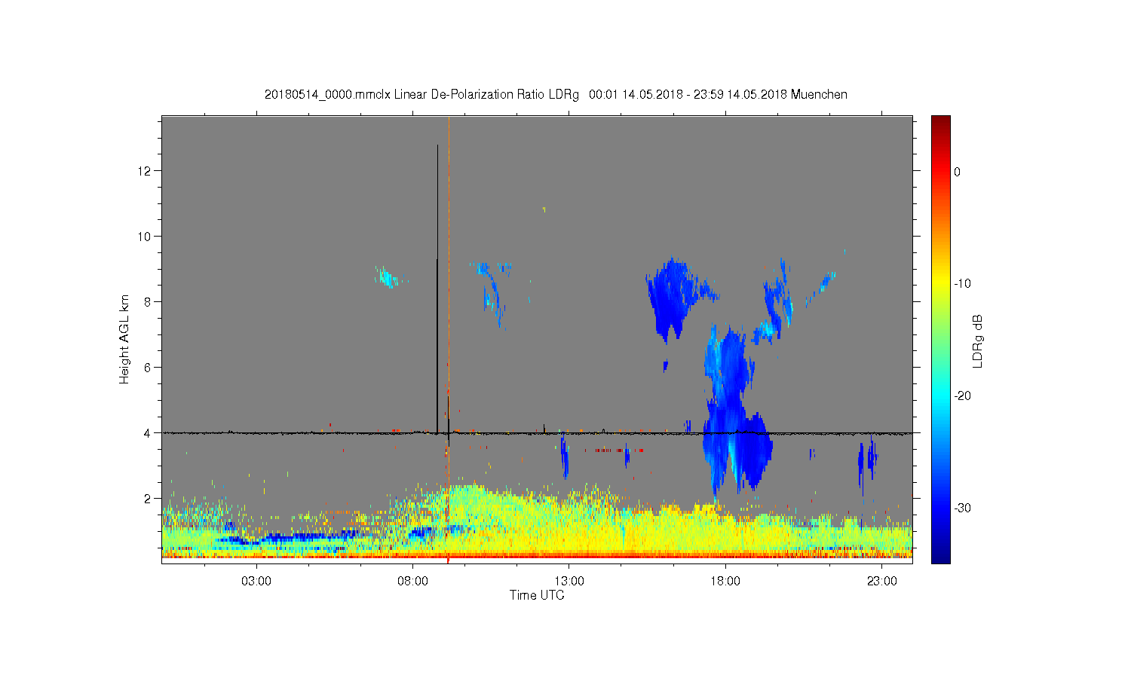Click the 'Time UTC' axis label
This screenshot has height=678, width=1131.
(537, 595)
